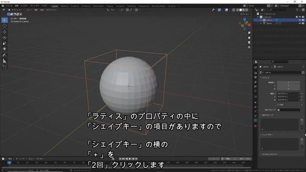
Task: Click the zoom magnifier icon in viewport
Action: tap(249, 33)
